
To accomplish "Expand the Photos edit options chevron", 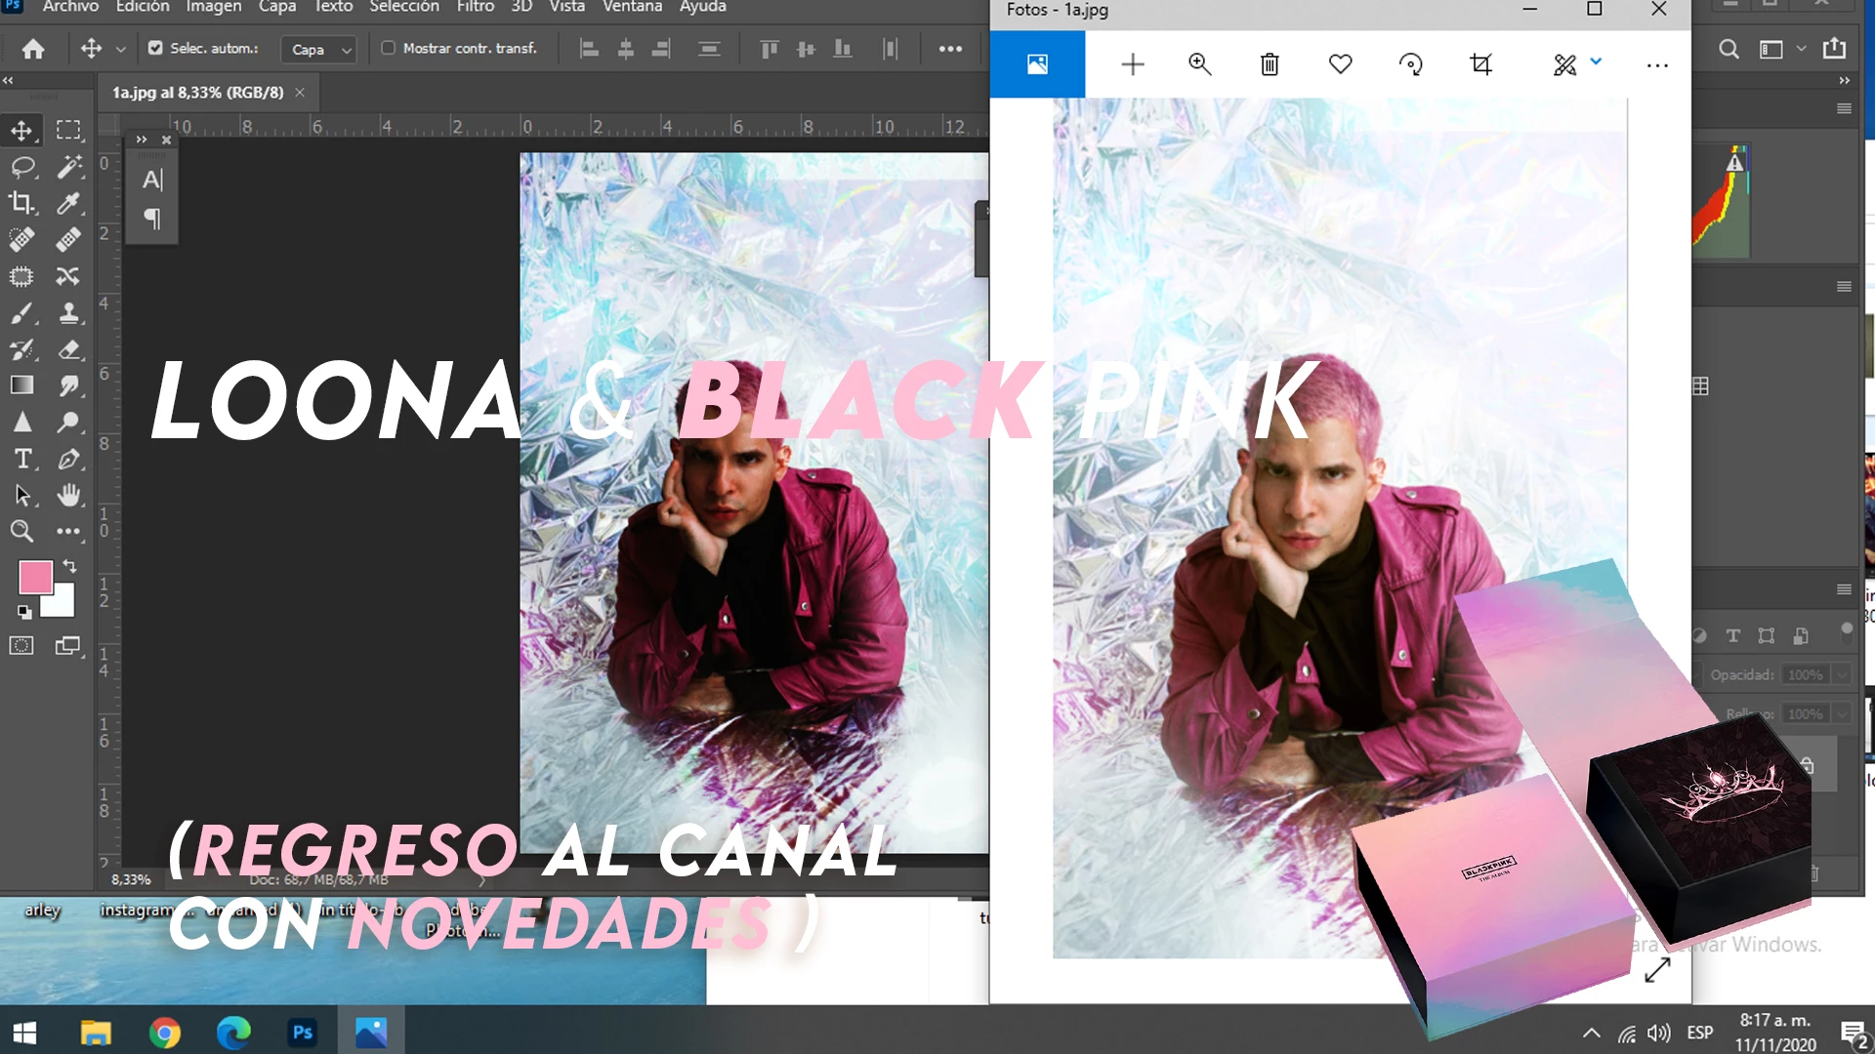I will click(1596, 61).
